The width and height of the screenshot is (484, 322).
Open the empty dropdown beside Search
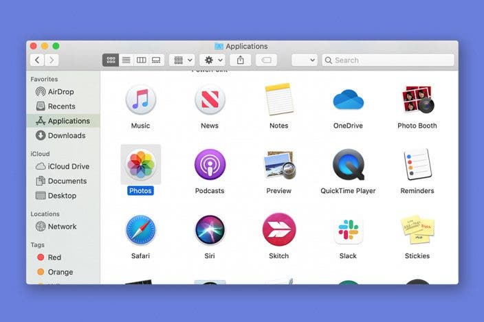coord(305,60)
